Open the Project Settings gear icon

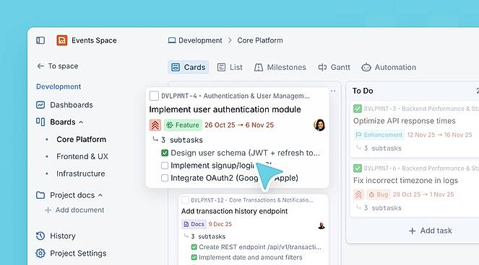click(40, 253)
